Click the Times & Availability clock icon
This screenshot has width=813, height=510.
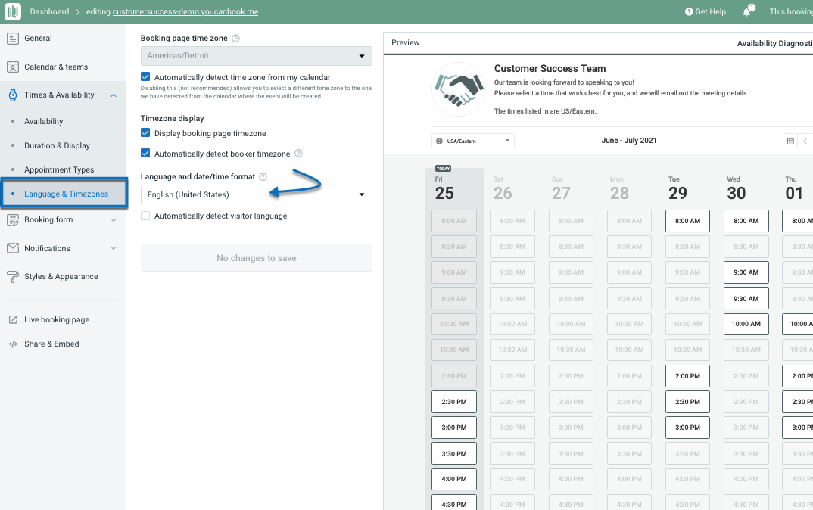(13, 95)
